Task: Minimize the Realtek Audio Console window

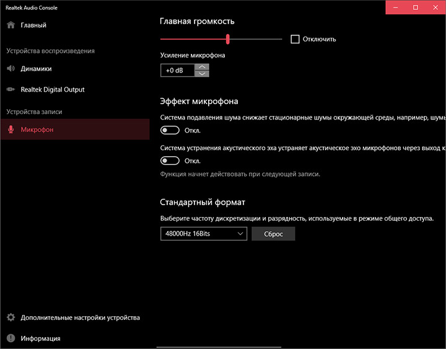Action: 395,7
